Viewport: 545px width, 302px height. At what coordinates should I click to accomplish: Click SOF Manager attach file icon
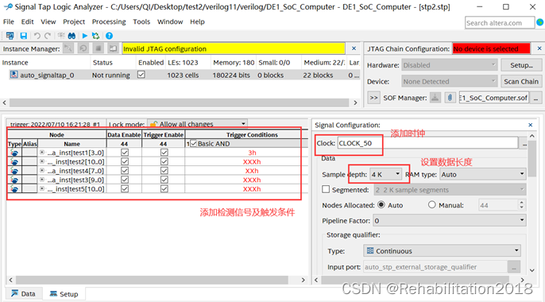[x=450, y=98]
